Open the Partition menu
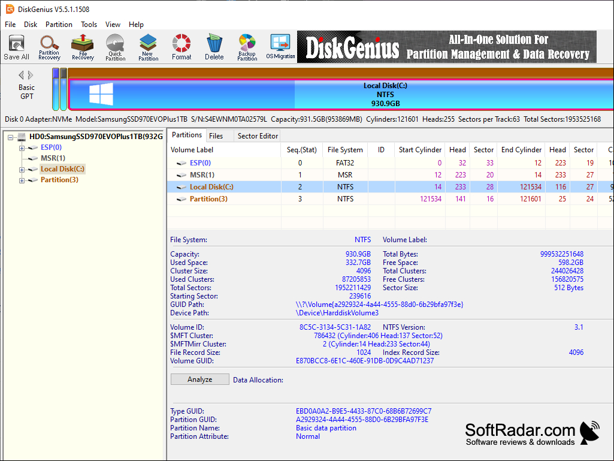This screenshot has width=614, height=461. pos(59,25)
